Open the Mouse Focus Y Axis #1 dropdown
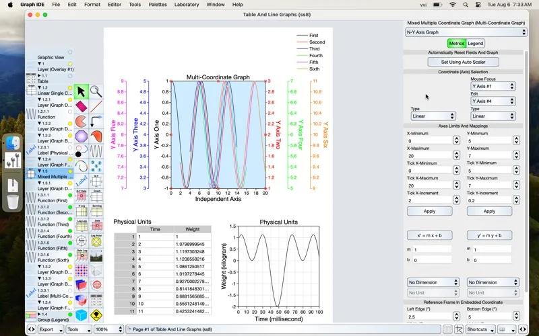Image resolution: width=539 pixels, height=336 pixels. pos(493,86)
